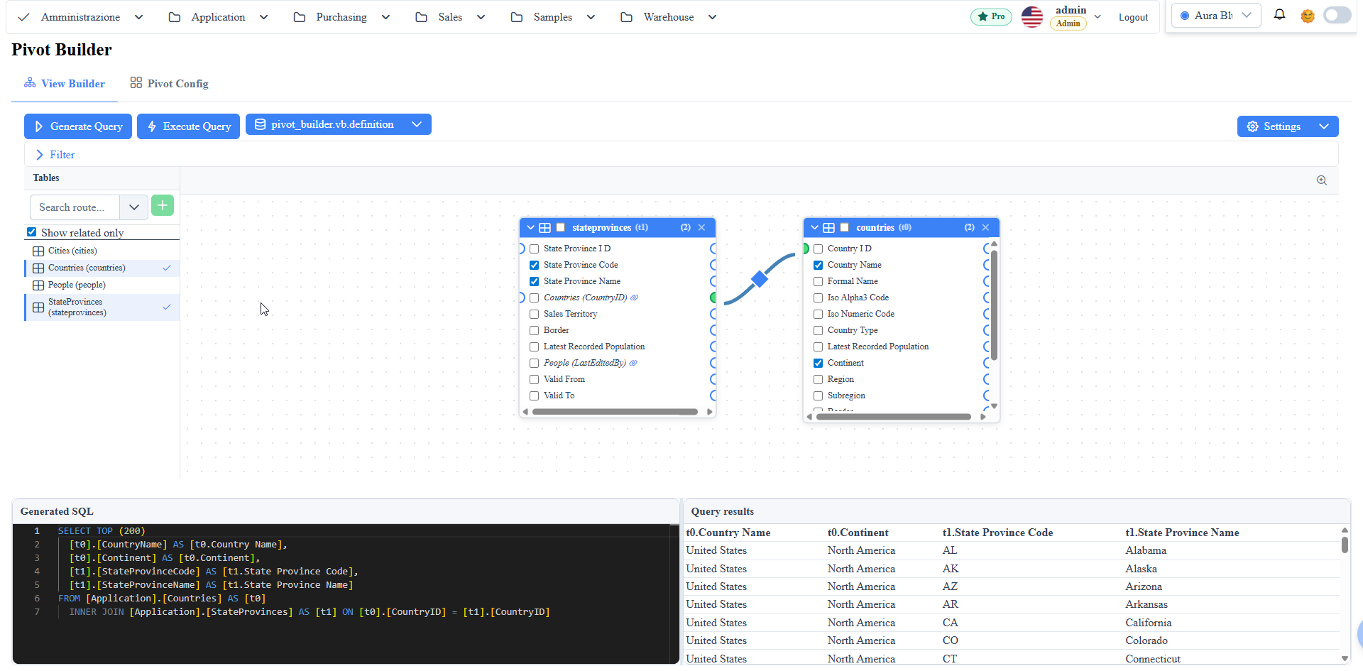Click horizontal scrollbar of stateprovinces node
This screenshot has height=671, width=1363.
(x=615, y=412)
